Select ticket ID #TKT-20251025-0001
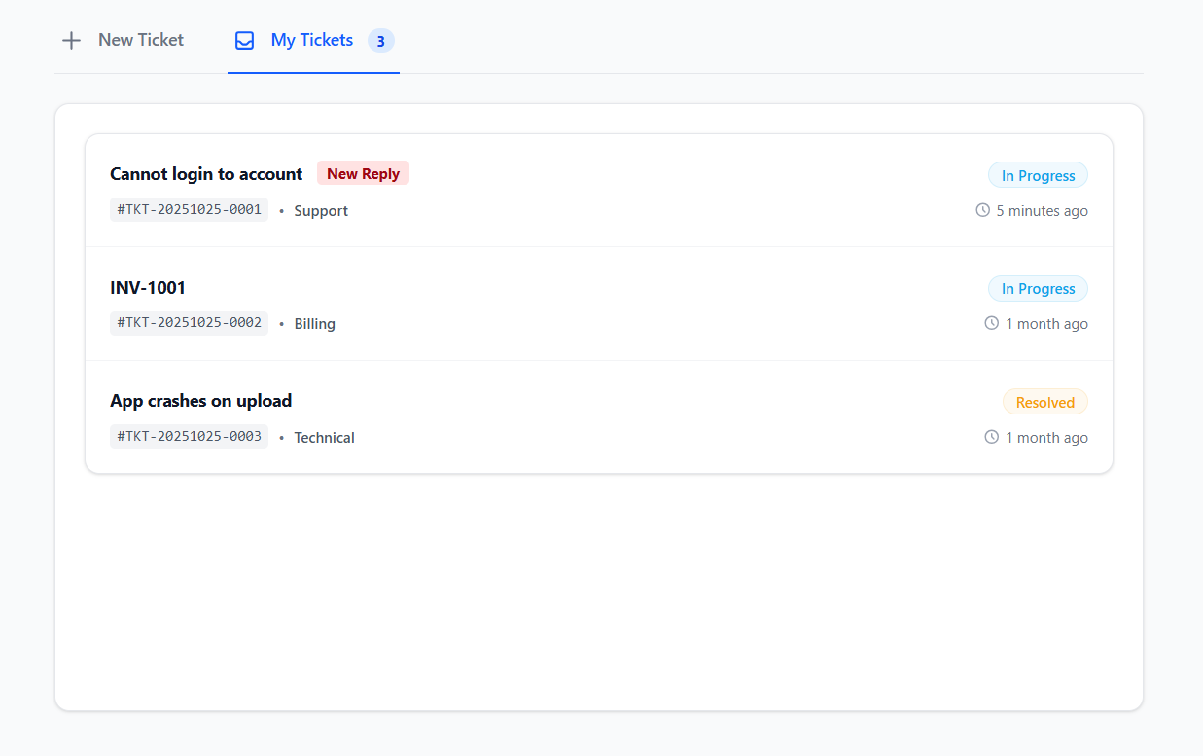This screenshot has width=1203, height=756. pyautogui.click(x=189, y=210)
